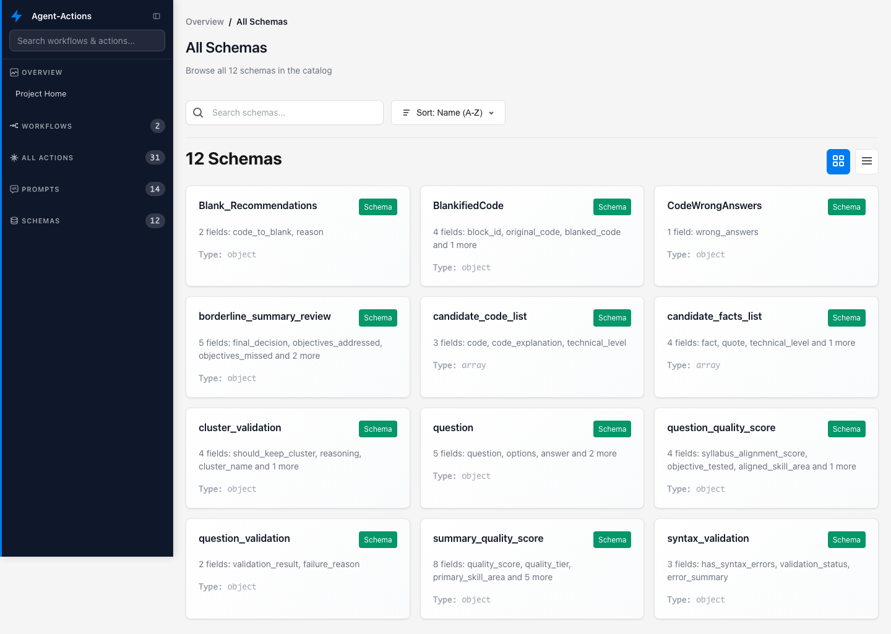Click the sort filter icon in Sort button
Viewport: 891px width, 634px height.
[x=407, y=113]
